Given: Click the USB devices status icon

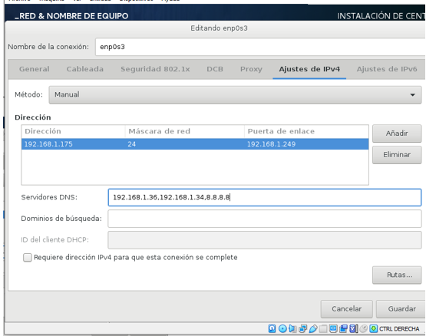Looking at the screenshot, I should (x=313, y=328).
